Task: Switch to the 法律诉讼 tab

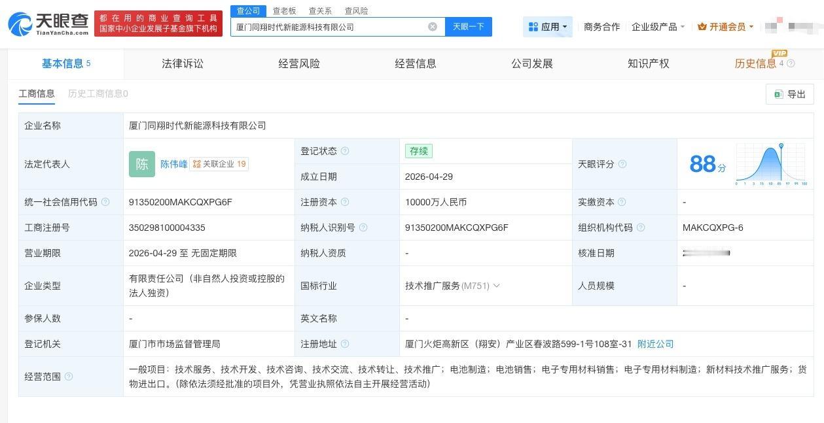Action: coord(182,63)
